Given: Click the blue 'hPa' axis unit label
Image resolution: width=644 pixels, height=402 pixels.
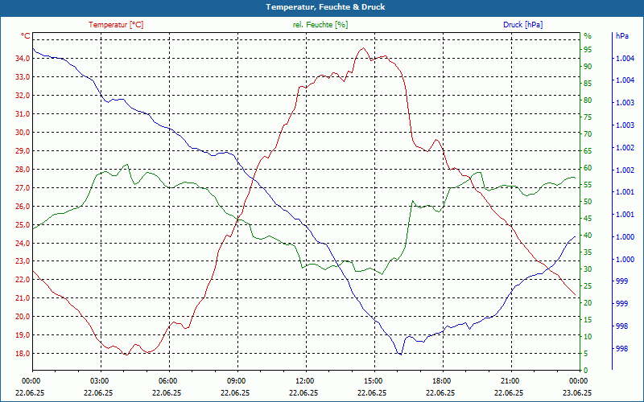Looking at the screenshot, I should point(622,36).
